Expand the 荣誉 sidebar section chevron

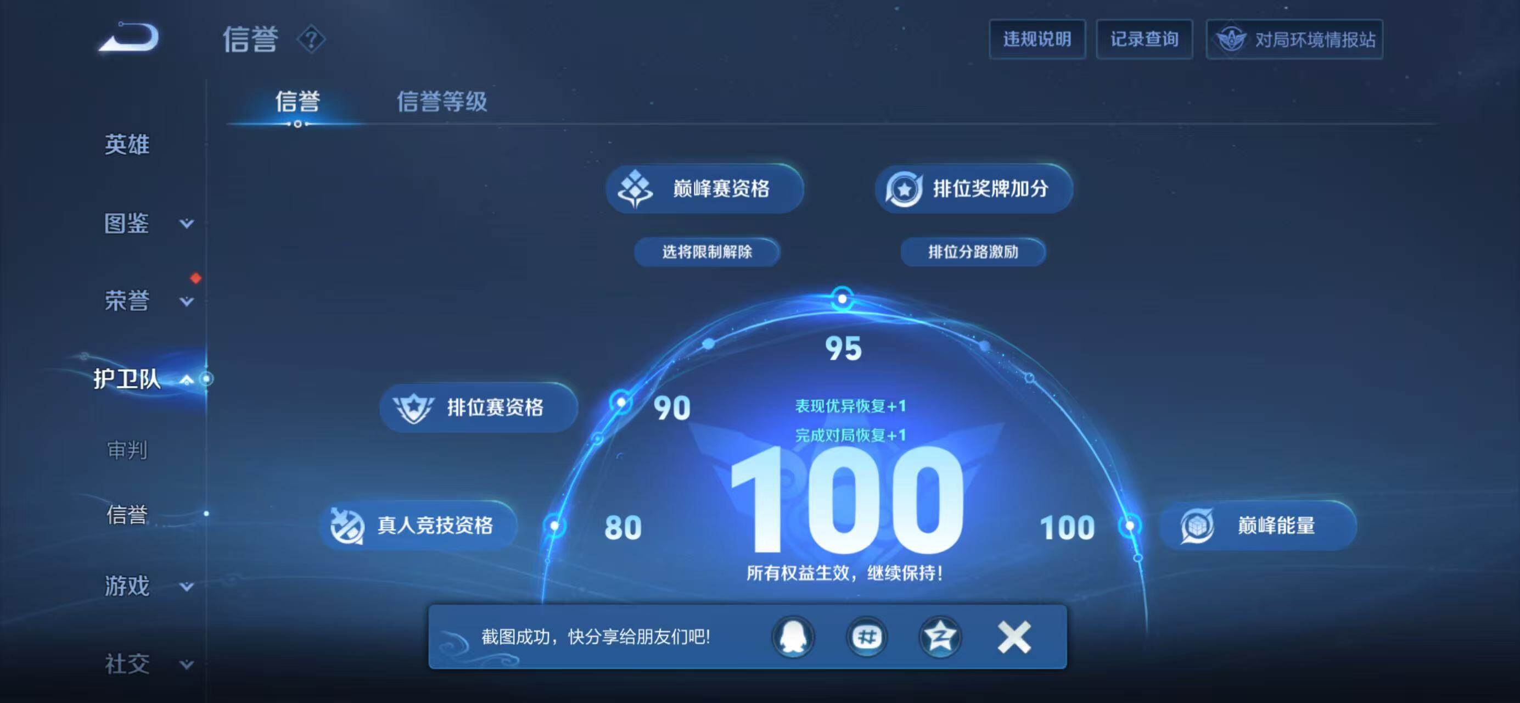(x=187, y=302)
